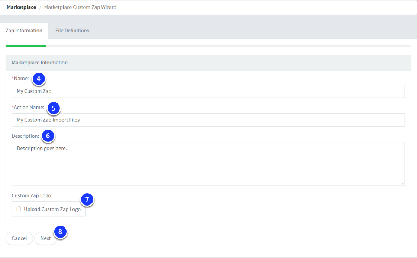The image size is (417, 258).
Task: Open the Marketplace breadcrumb link
Action: coord(21,7)
